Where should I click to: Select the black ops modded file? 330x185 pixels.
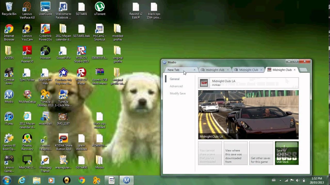point(100,120)
